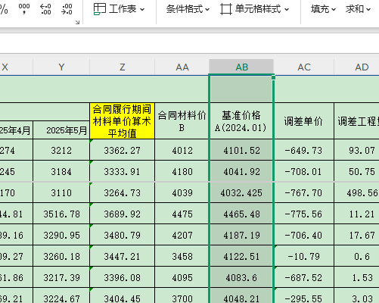Select cell with value 3362.27
Image resolution: width=379 pixels, height=303 pixels.
[x=123, y=150]
